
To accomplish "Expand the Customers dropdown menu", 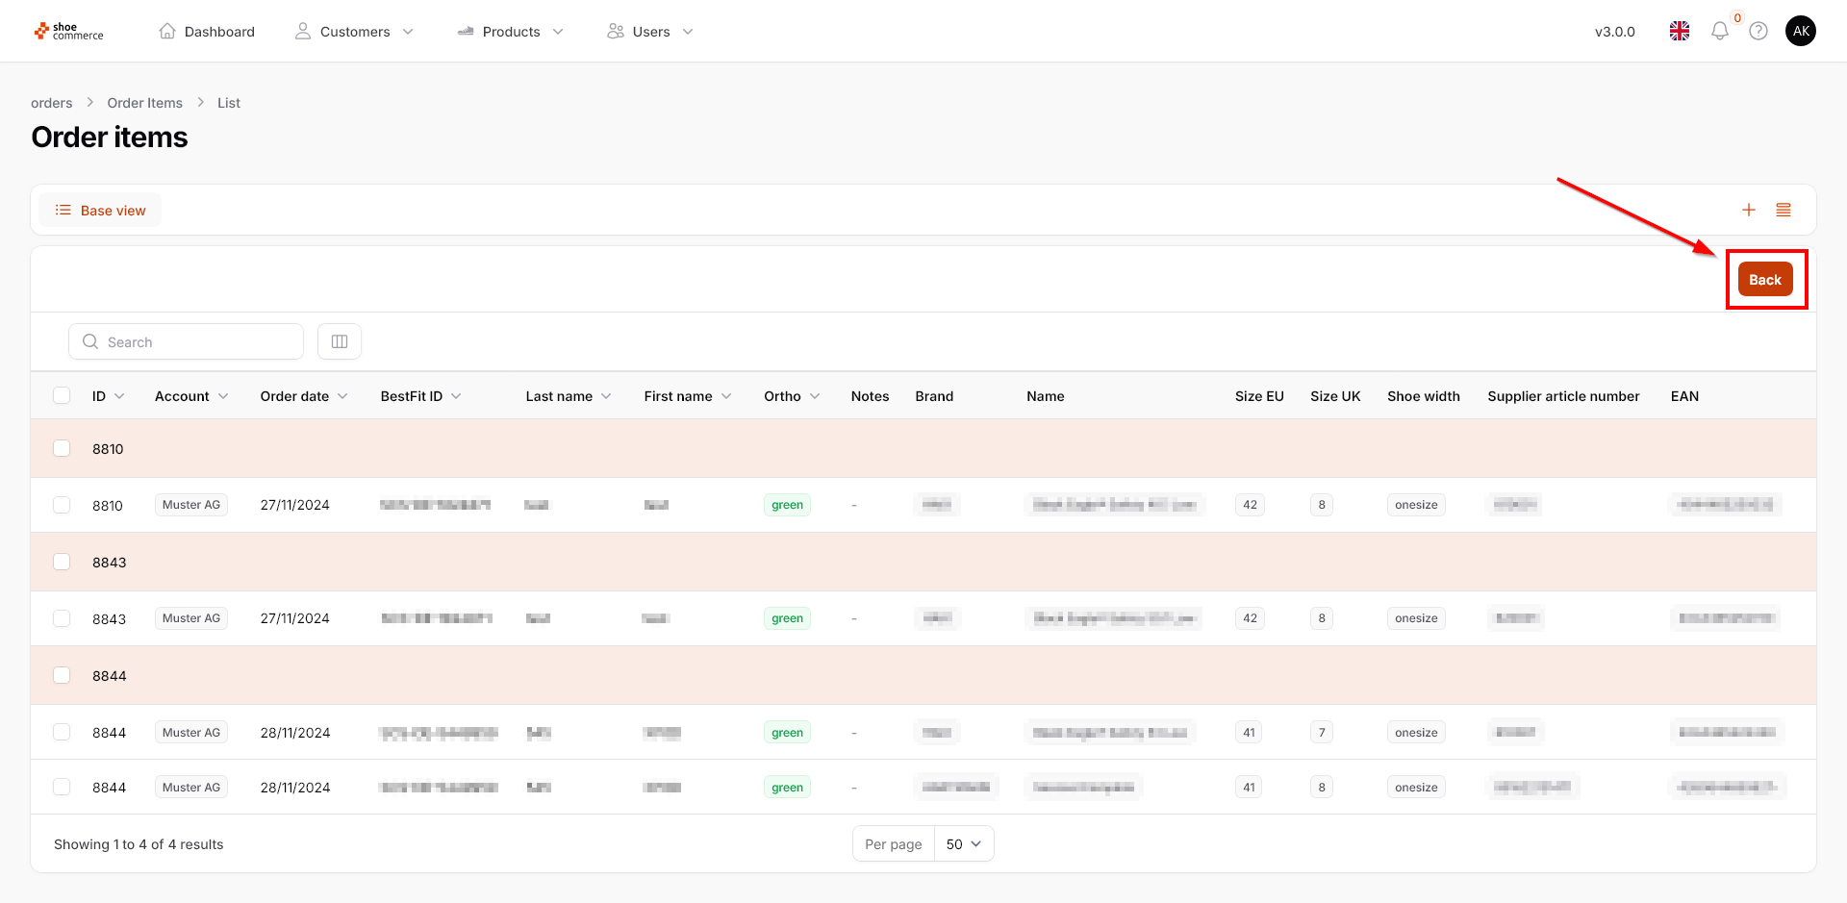I will (x=354, y=32).
